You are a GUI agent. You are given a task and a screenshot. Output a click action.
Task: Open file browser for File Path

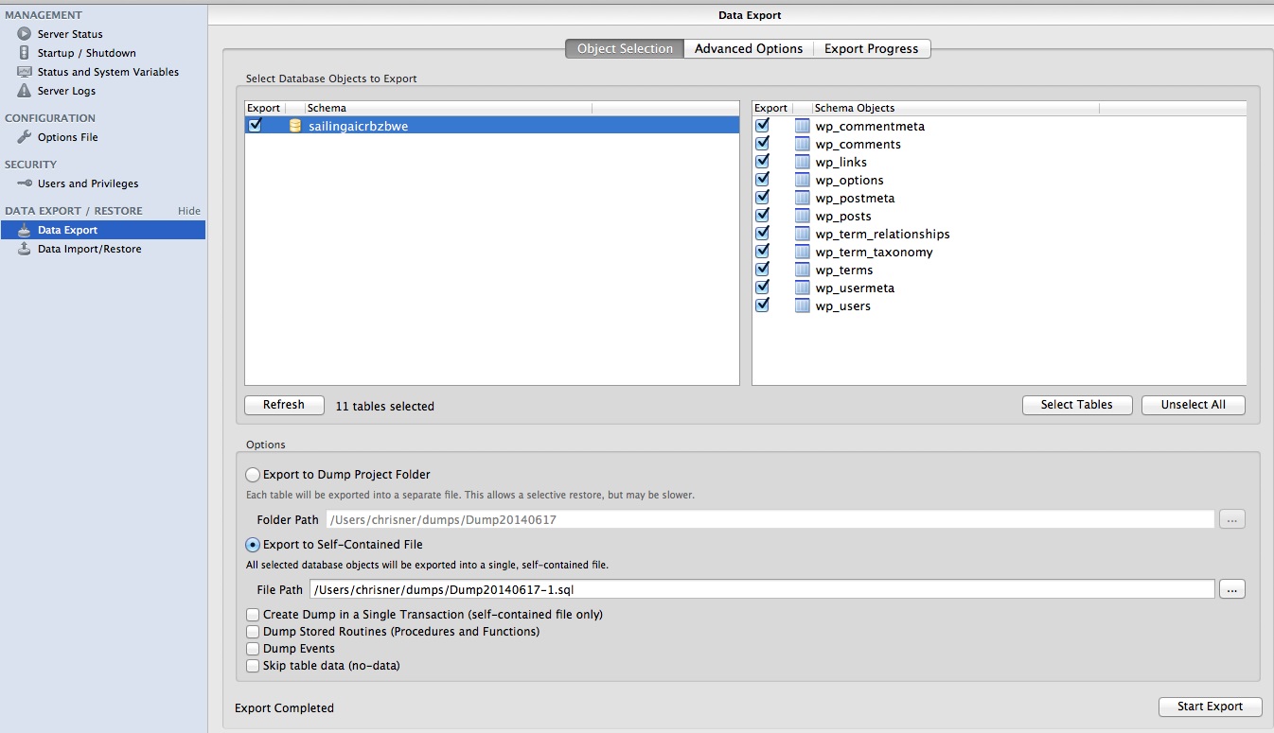(x=1231, y=590)
